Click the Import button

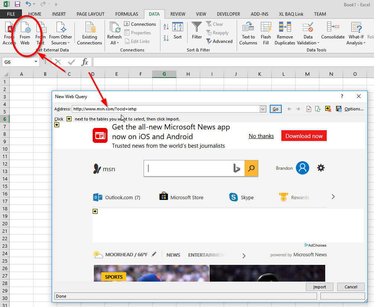click(x=320, y=287)
